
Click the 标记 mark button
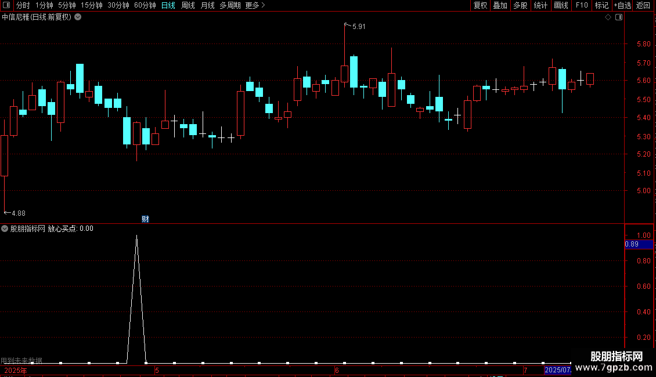pyautogui.click(x=601, y=5)
